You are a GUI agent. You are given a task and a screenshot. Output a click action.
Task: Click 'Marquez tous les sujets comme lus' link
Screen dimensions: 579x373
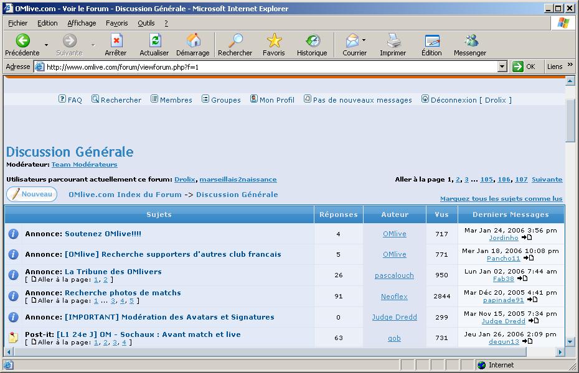(x=501, y=199)
